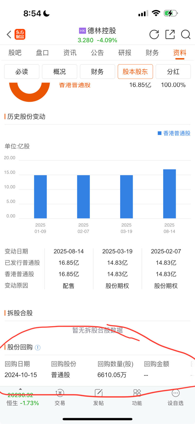Tap the back arrow icon
The image size is (195, 424).
coord(9,34)
